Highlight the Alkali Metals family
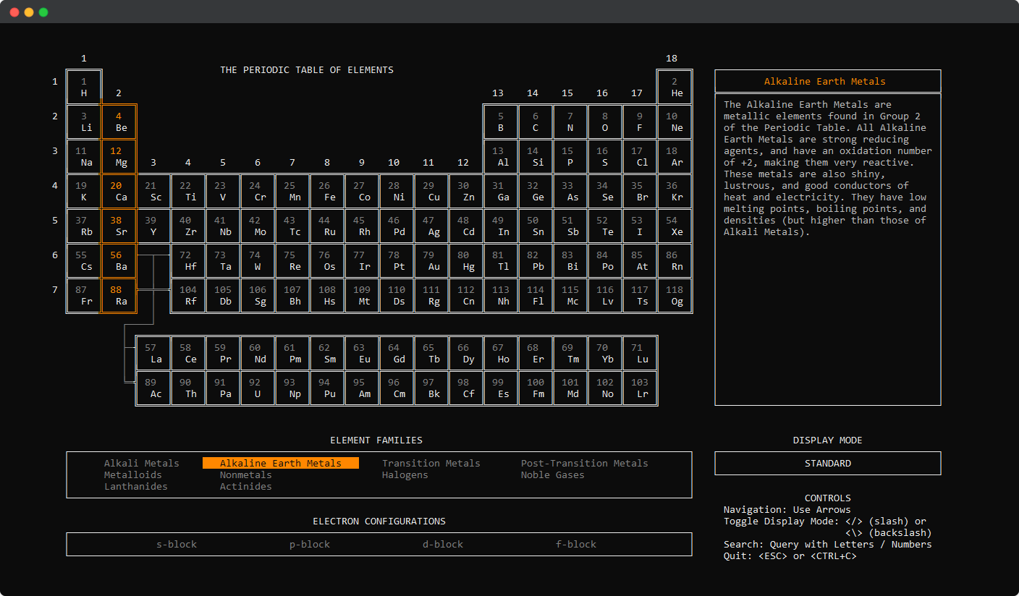 [142, 463]
